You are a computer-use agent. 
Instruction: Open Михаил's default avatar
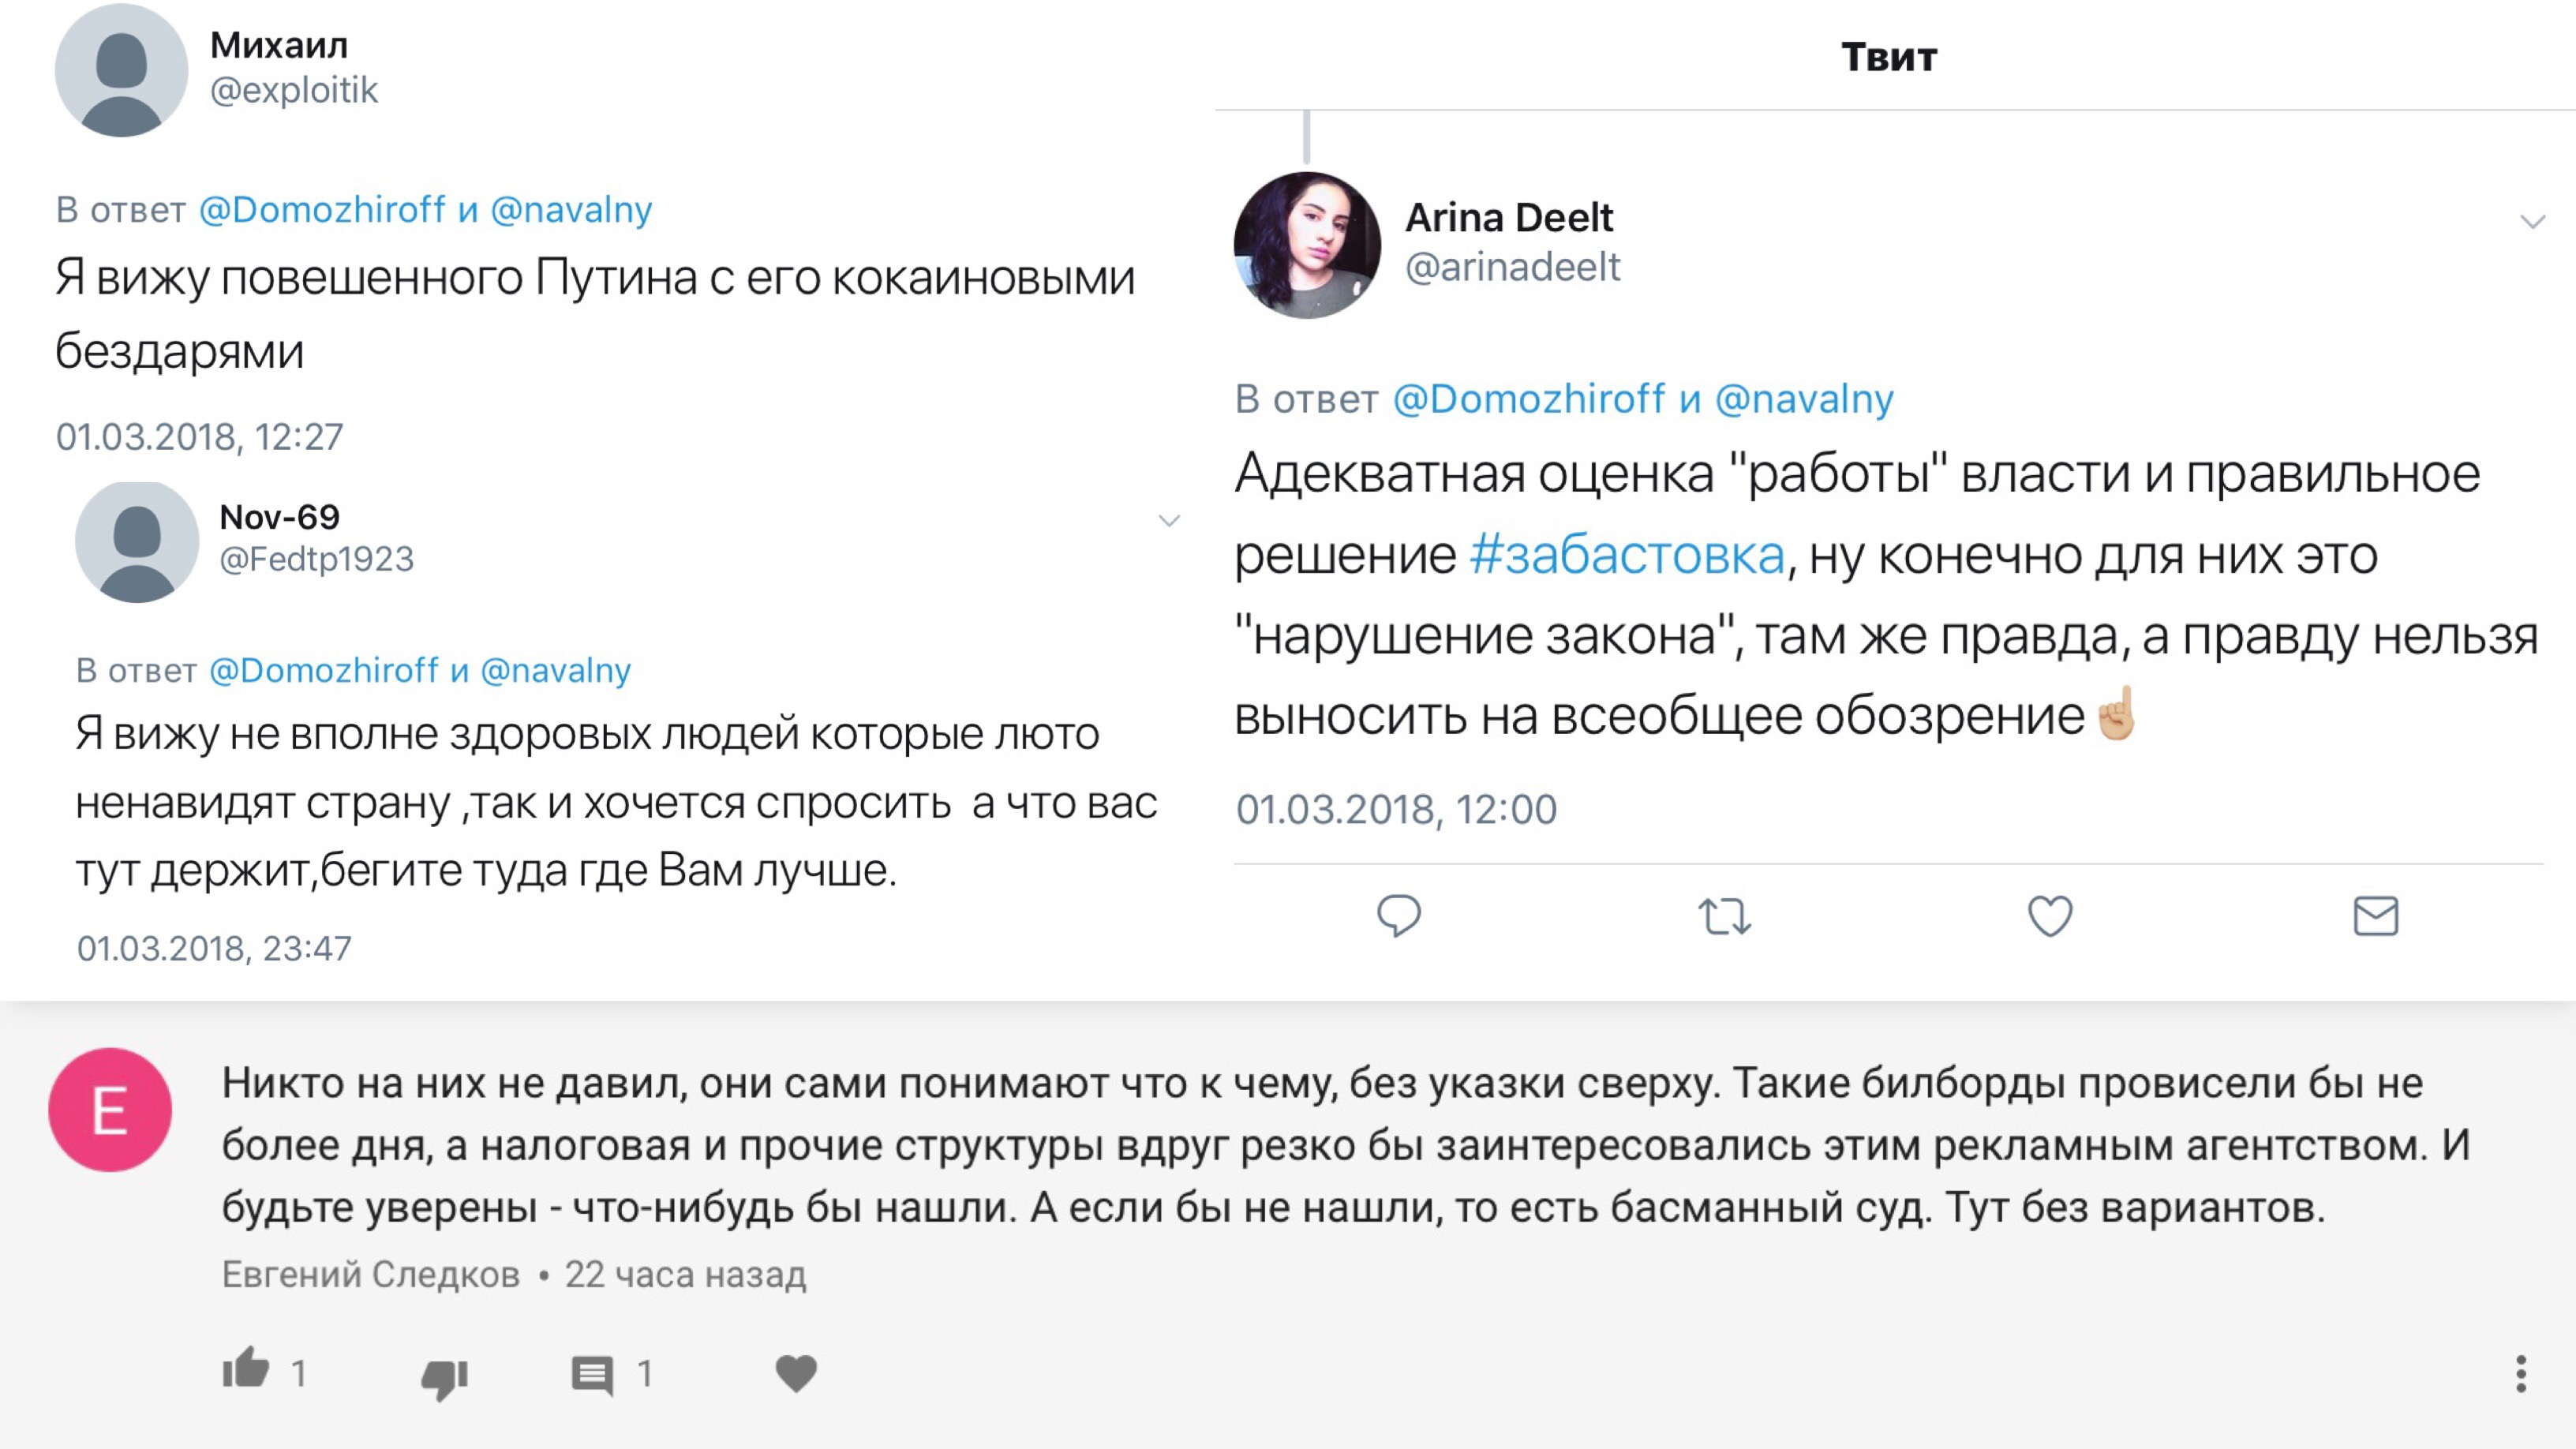click(121, 72)
